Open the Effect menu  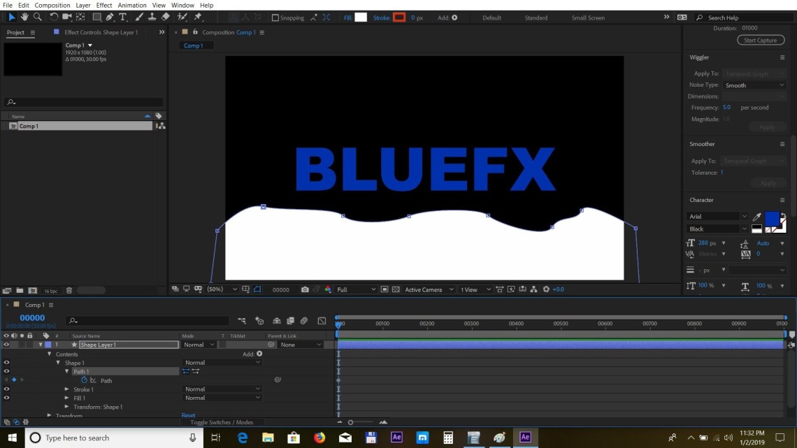(x=103, y=5)
